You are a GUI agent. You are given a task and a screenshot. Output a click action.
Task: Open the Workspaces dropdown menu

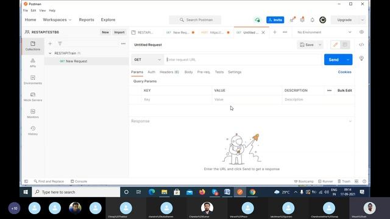coord(57,19)
